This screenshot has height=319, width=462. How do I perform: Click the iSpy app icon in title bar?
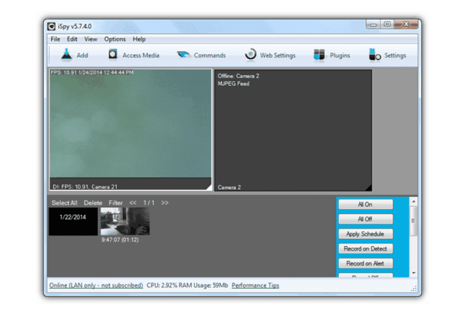pos(51,27)
